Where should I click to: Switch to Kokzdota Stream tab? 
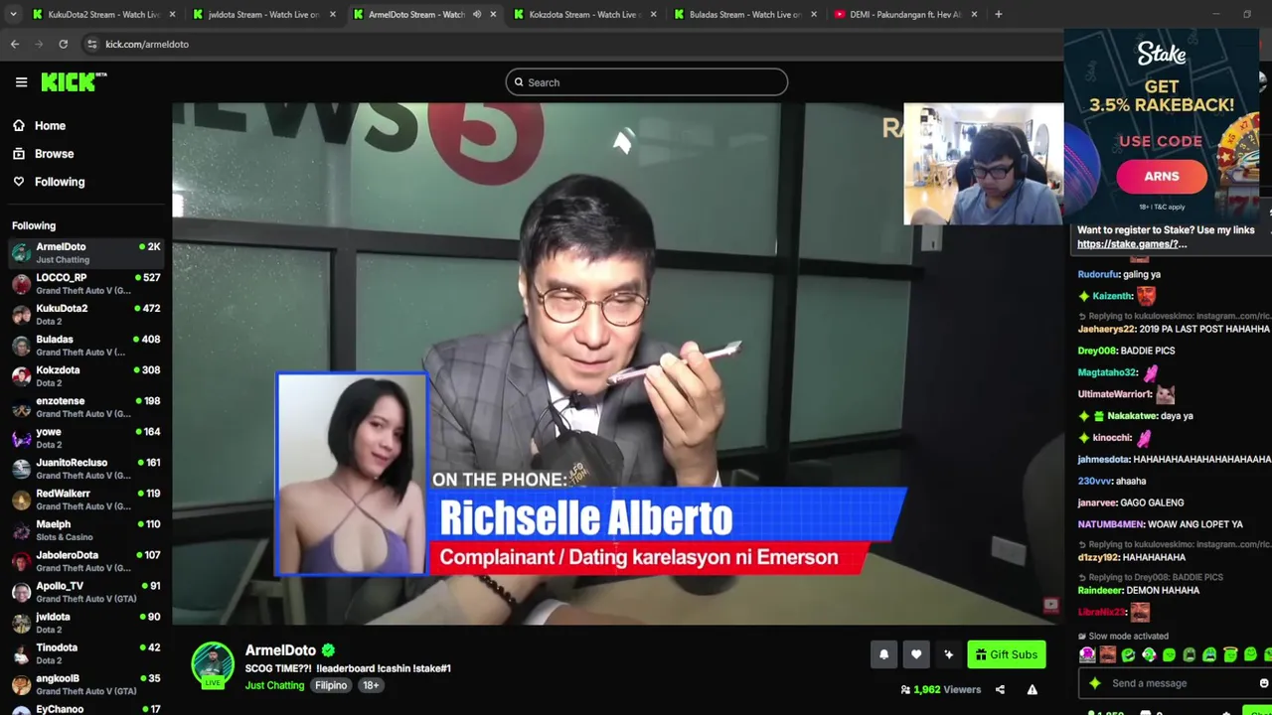tap(582, 14)
